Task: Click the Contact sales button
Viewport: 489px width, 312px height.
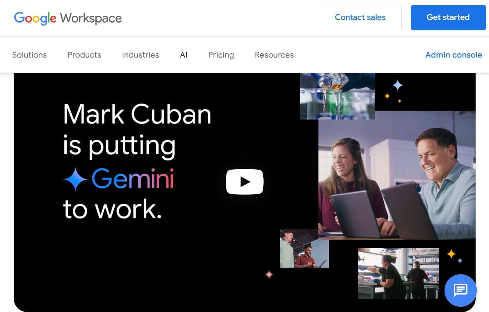Action: click(x=360, y=18)
